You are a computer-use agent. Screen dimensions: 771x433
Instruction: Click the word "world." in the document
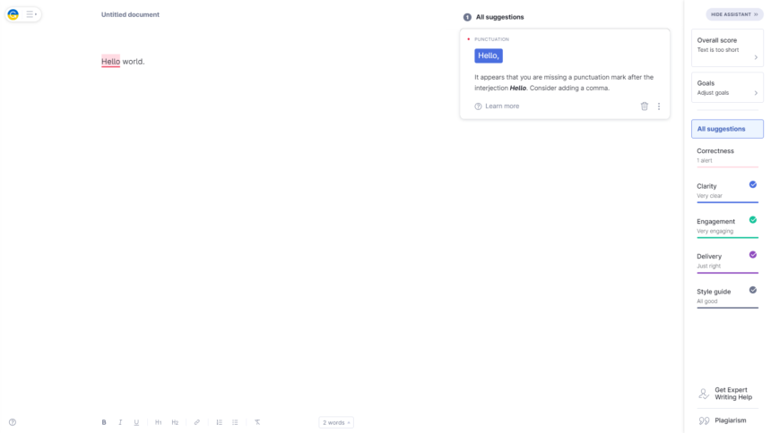(134, 62)
